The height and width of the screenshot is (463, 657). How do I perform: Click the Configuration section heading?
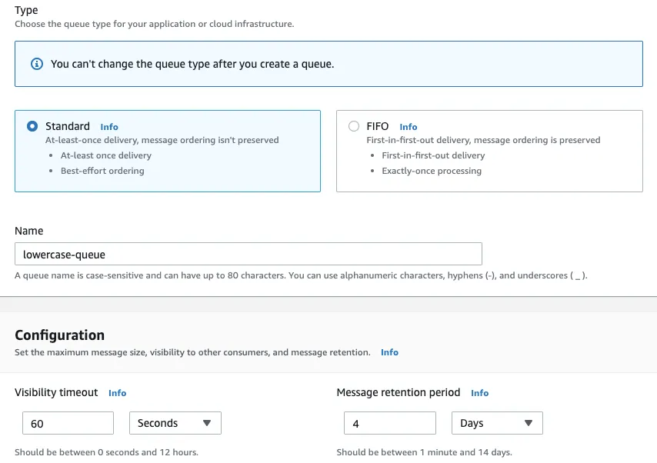point(59,335)
